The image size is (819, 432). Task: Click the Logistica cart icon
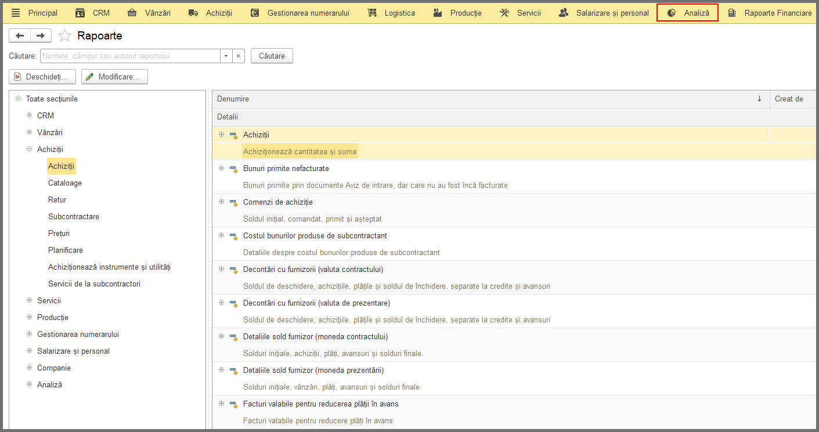click(x=372, y=13)
